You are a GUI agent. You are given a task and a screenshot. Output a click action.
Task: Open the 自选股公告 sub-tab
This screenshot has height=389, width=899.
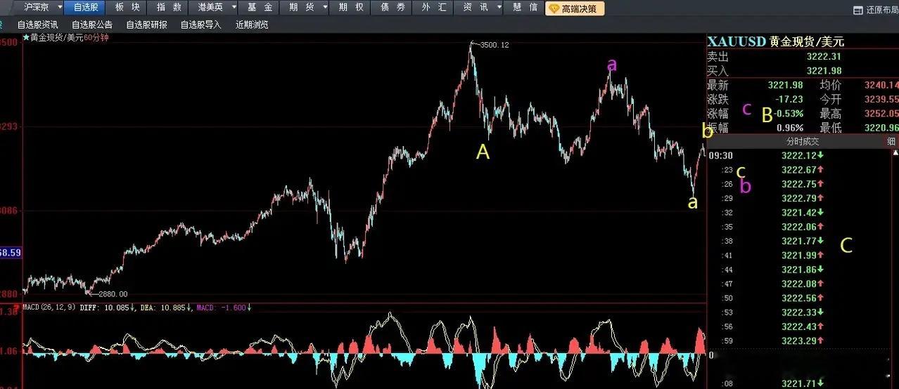(91, 25)
